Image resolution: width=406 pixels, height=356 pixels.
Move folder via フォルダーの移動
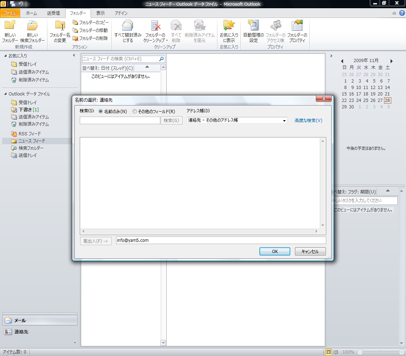pos(90,30)
